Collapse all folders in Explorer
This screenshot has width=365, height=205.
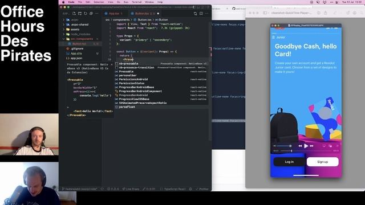[91, 14]
